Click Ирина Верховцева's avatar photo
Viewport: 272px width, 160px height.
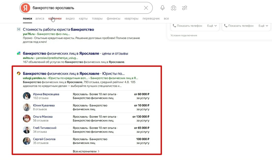(x=27, y=96)
